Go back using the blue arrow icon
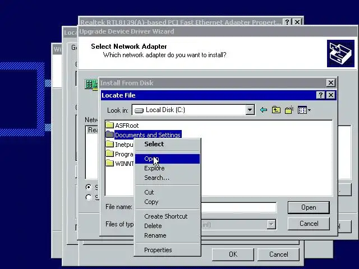359x269 pixels. pos(264,110)
